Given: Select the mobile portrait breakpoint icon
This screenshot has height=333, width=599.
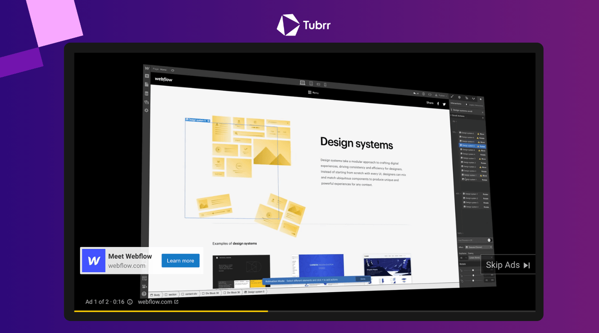Looking at the screenshot, I should [x=325, y=84].
